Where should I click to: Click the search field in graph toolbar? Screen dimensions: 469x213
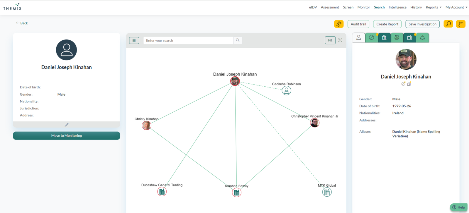pos(188,40)
